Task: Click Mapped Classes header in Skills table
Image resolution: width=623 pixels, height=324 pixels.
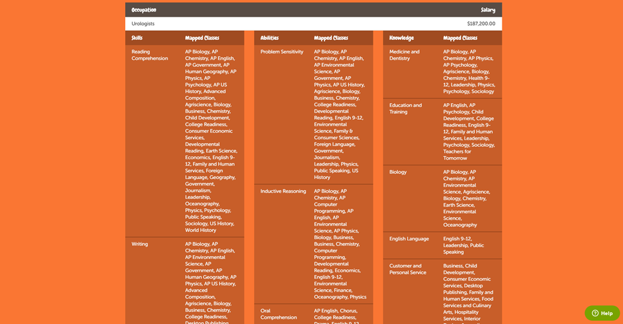Action: click(x=202, y=38)
